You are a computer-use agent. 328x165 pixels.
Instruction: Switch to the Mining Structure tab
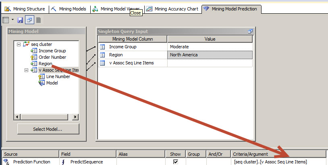coord(25,9)
